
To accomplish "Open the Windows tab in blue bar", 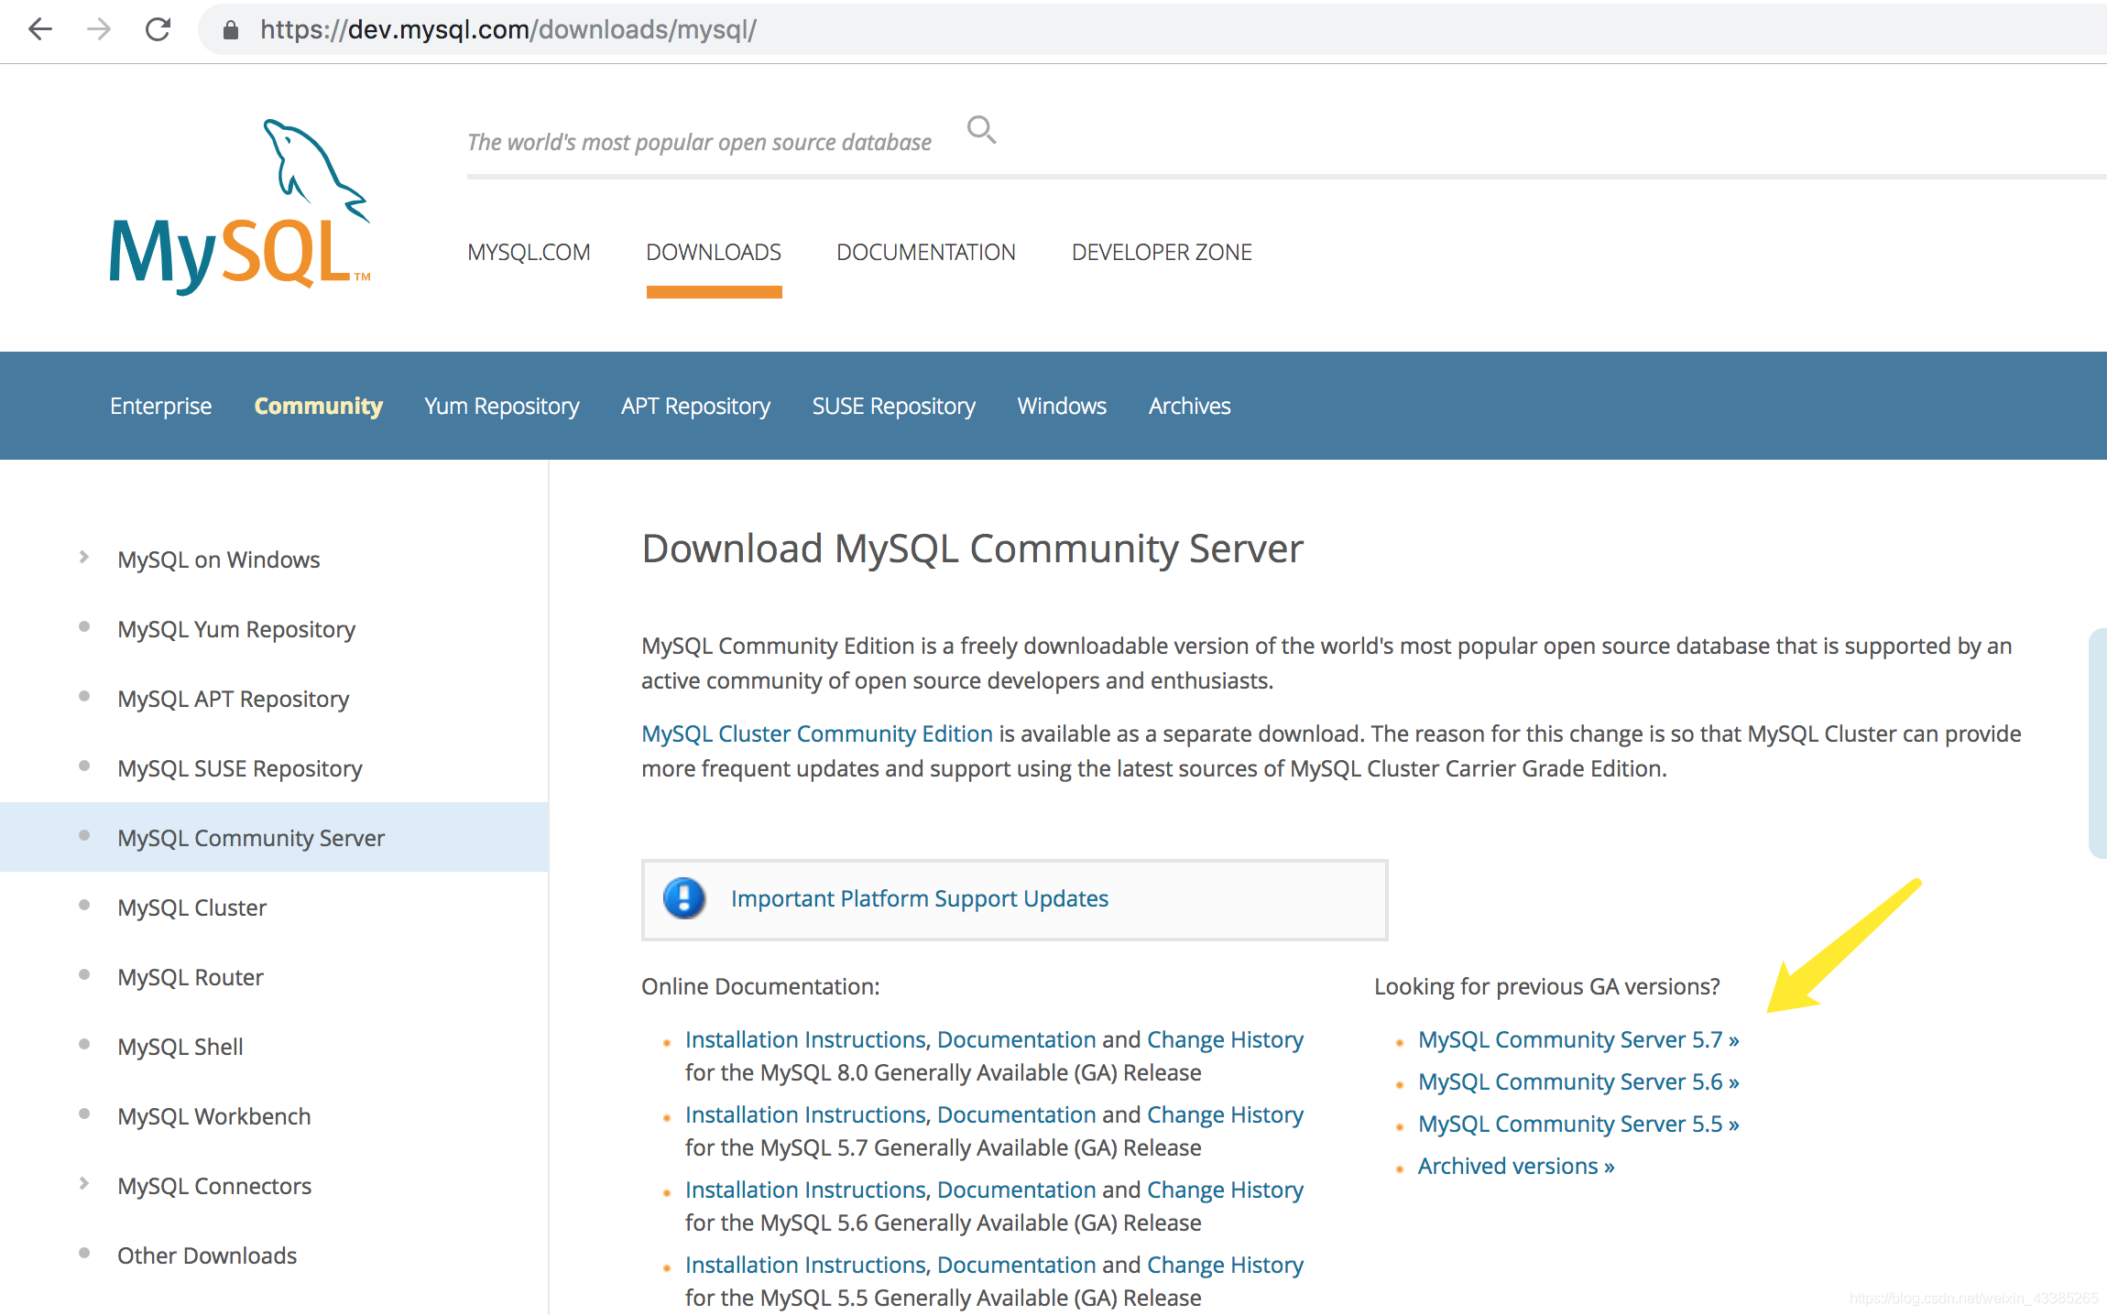I will 1062,406.
